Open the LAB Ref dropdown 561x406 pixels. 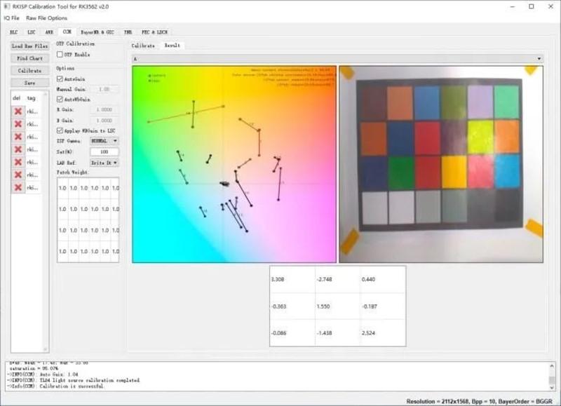click(x=104, y=163)
